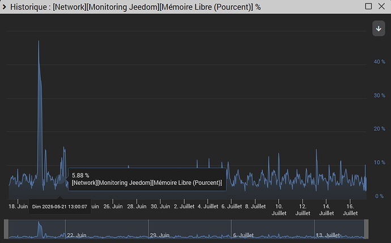This screenshot has width=391, height=243.
Task: Click the 20 % y-axis label
Action: click(379, 129)
